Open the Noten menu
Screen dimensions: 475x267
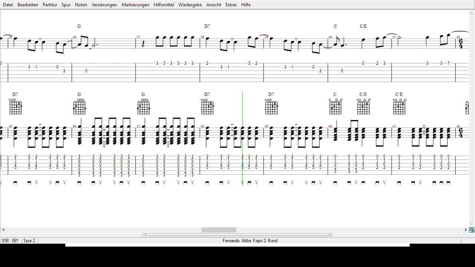(x=81, y=5)
